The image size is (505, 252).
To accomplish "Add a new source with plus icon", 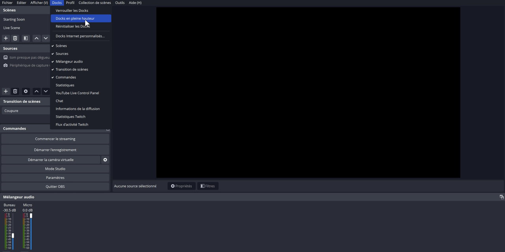I will (x=6, y=91).
